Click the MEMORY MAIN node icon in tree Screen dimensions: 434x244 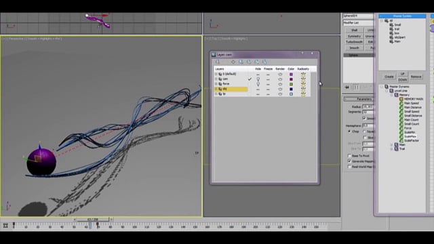[401, 99]
